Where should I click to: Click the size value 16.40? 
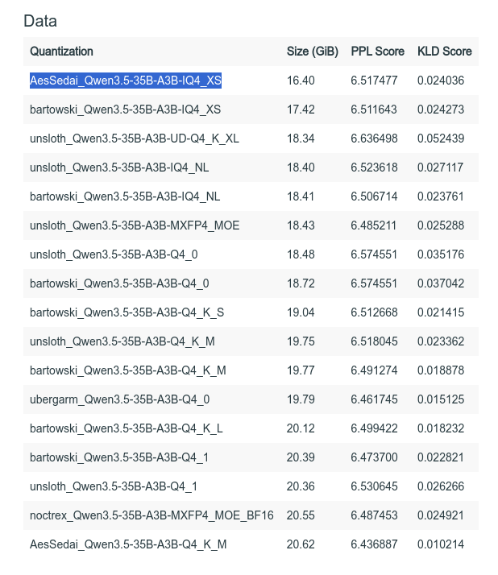tap(301, 81)
